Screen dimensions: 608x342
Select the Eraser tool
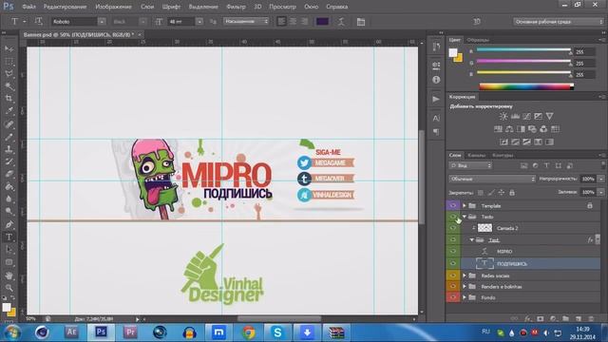(x=9, y=174)
